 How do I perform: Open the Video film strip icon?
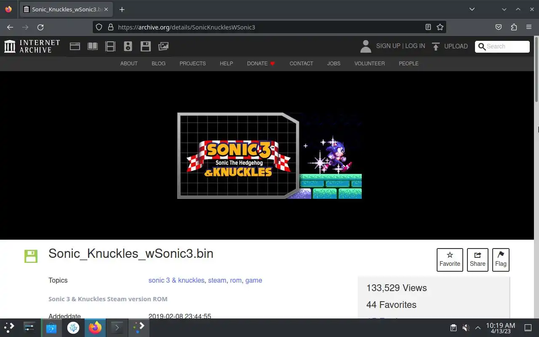pyautogui.click(x=110, y=46)
